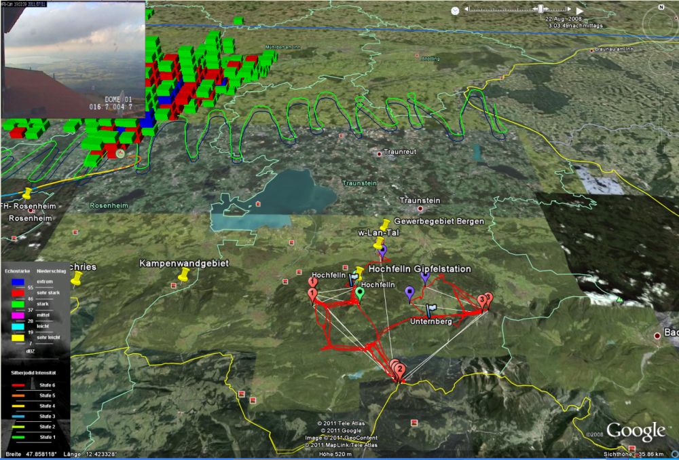The width and height of the screenshot is (679, 460).
Task: Open the webcam image overlay thumbnail
Action: (x=73, y=60)
